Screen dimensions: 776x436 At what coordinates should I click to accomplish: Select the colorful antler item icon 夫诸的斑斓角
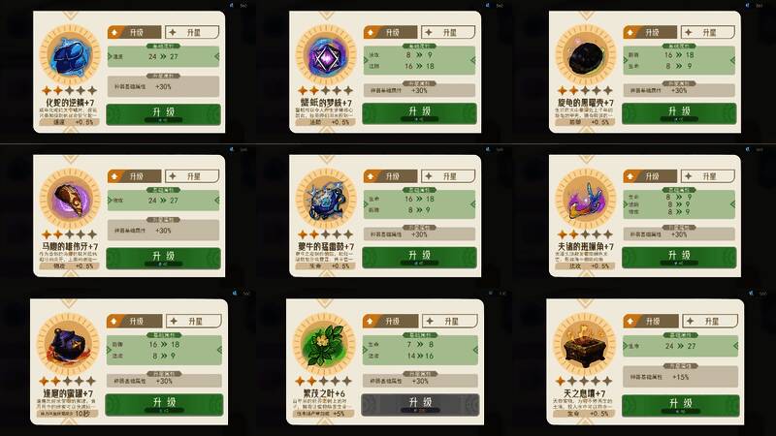click(x=586, y=200)
